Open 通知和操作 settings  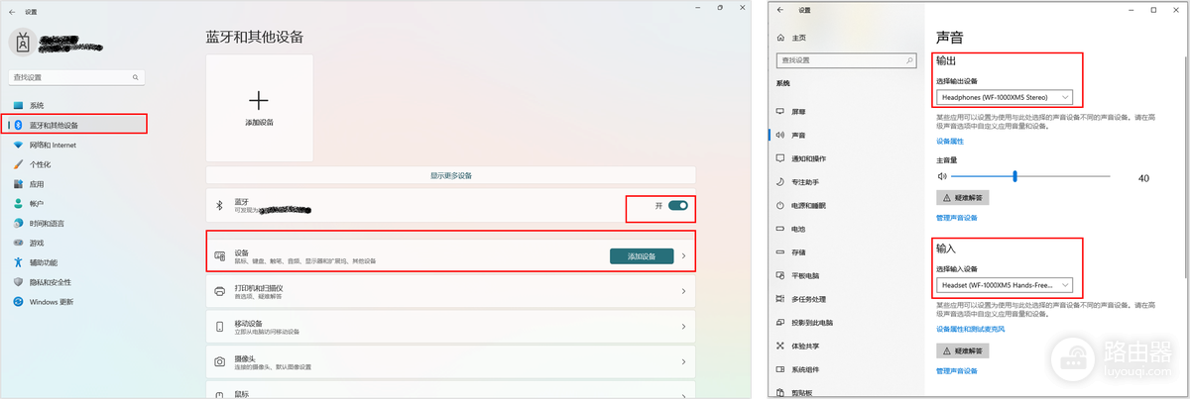click(x=808, y=158)
